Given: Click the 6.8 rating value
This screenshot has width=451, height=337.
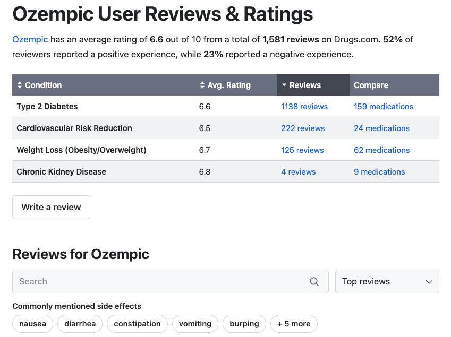Looking at the screenshot, I should 205,172.
